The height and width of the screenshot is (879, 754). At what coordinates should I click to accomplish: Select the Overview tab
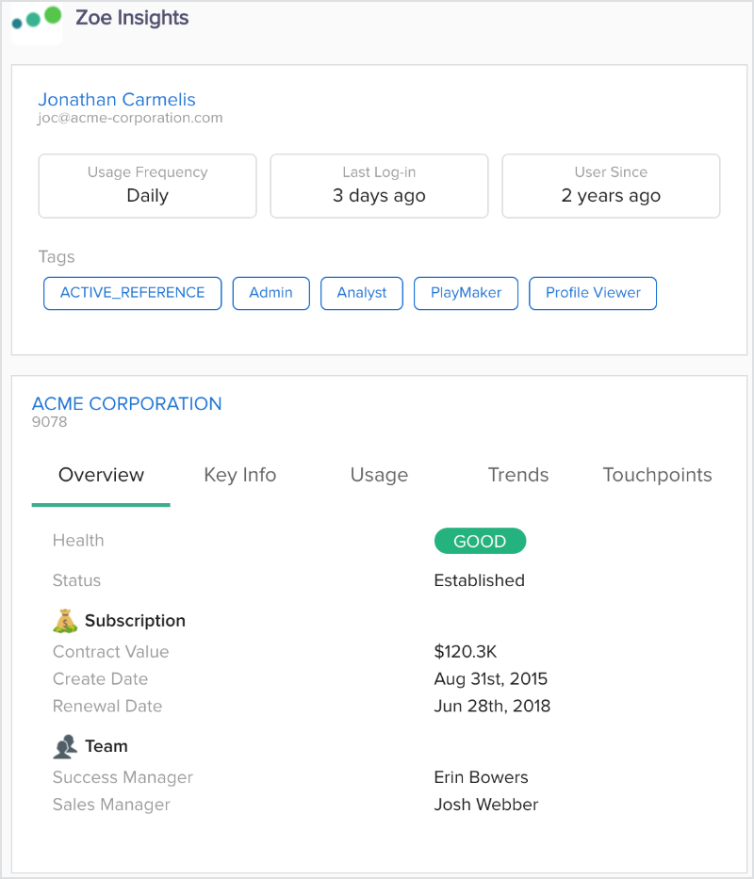[x=101, y=475]
